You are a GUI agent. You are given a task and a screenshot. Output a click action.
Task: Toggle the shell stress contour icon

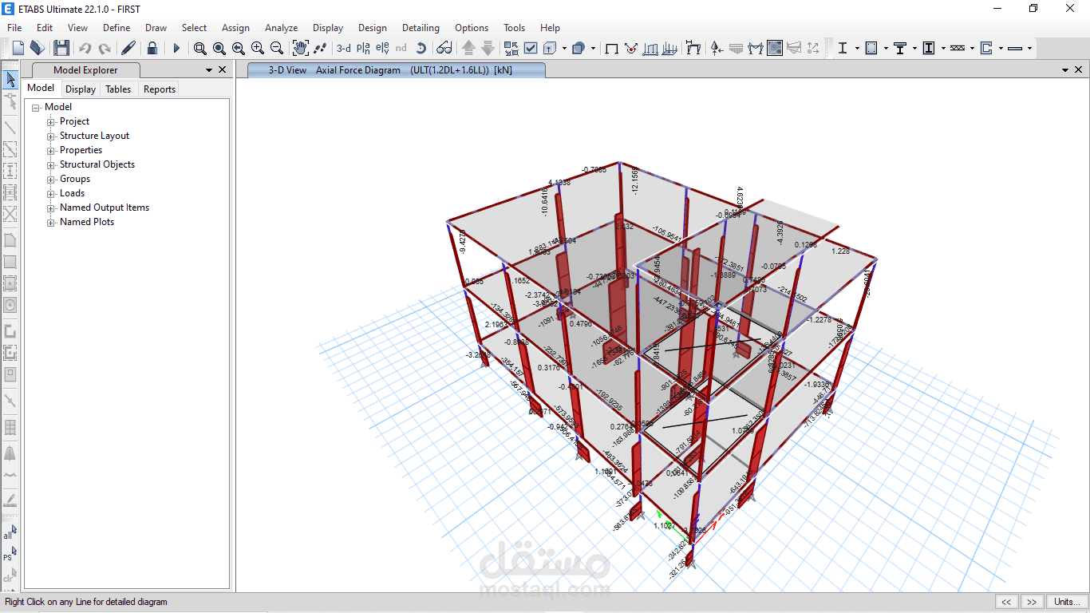coord(775,48)
